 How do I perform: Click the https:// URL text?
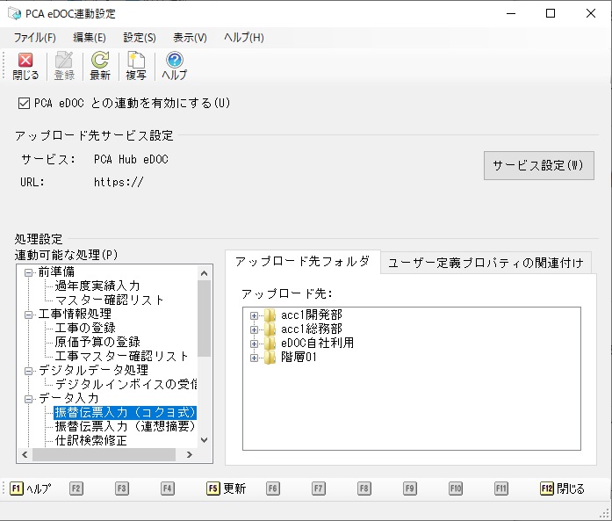[119, 182]
